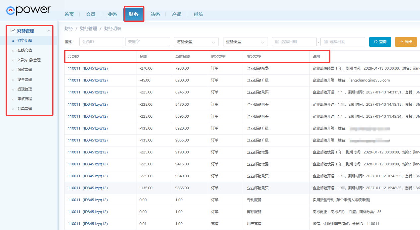420x230 pixels.
Task: Open the 财务类型 filter dropdown
Action: point(196,42)
